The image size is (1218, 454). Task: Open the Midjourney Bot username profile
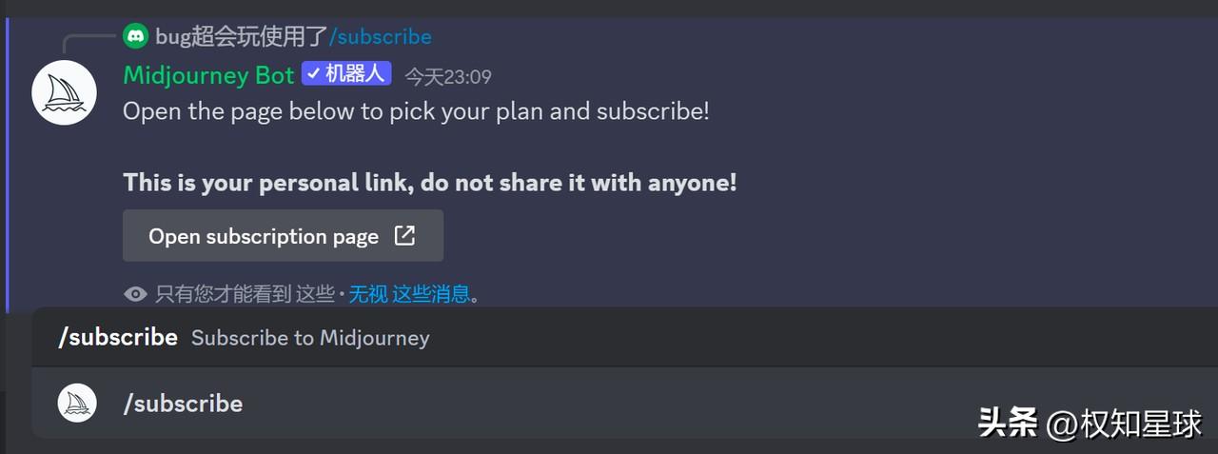[x=208, y=74]
